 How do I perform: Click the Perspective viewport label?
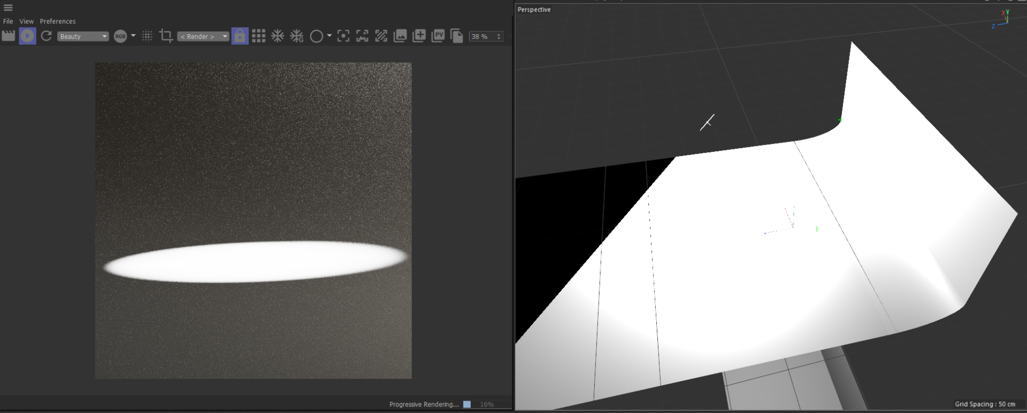coord(534,10)
